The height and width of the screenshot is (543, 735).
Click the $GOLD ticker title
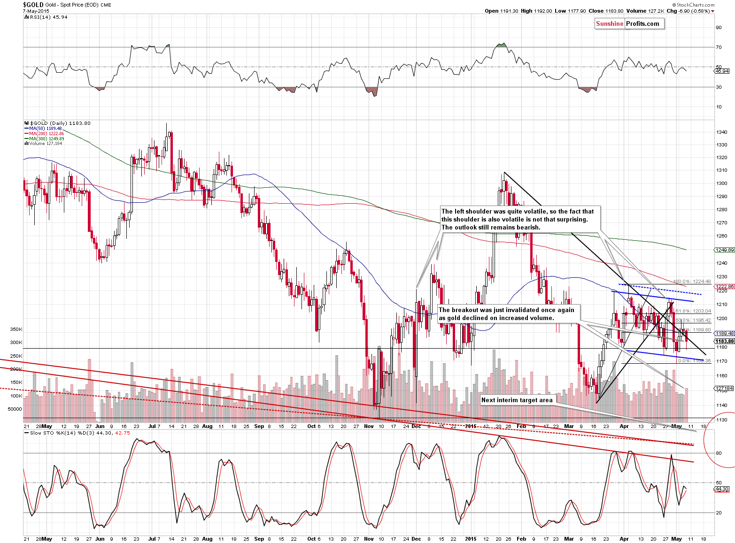click(33, 5)
